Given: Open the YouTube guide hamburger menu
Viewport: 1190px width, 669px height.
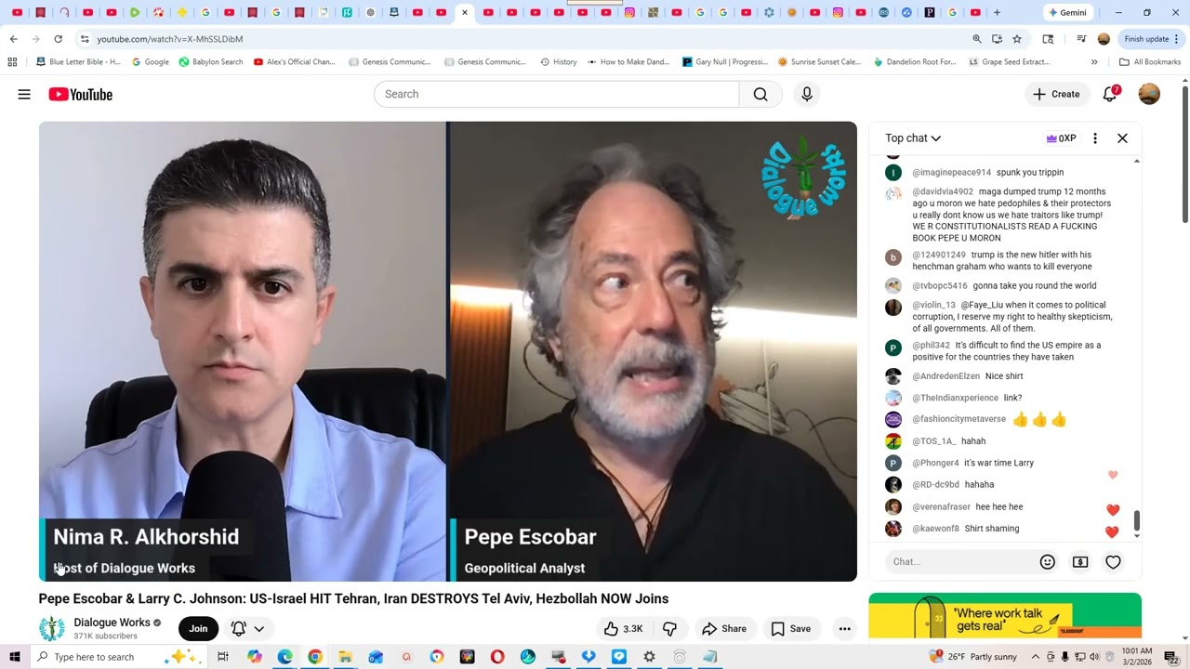Looking at the screenshot, I should (24, 94).
